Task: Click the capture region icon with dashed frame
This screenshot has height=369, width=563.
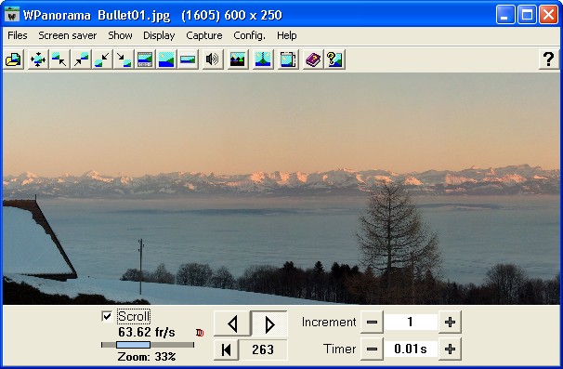Action: (x=288, y=59)
